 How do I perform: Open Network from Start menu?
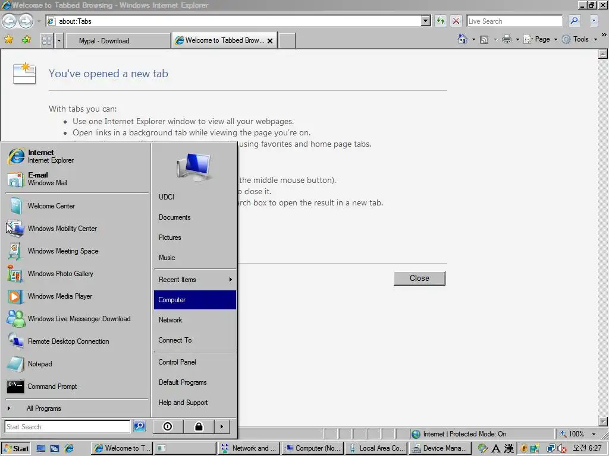[195, 320]
